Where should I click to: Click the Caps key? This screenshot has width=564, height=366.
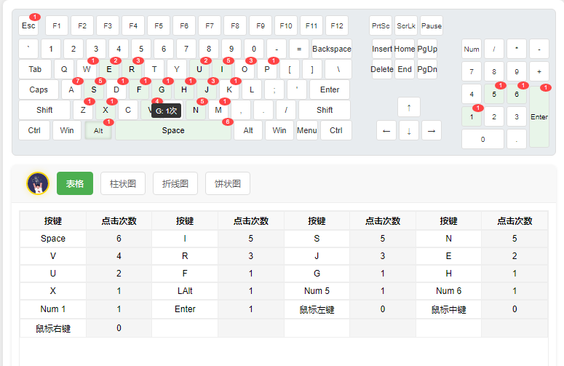point(39,89)
